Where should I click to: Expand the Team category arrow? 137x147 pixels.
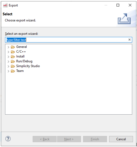(x=8, y=71)
